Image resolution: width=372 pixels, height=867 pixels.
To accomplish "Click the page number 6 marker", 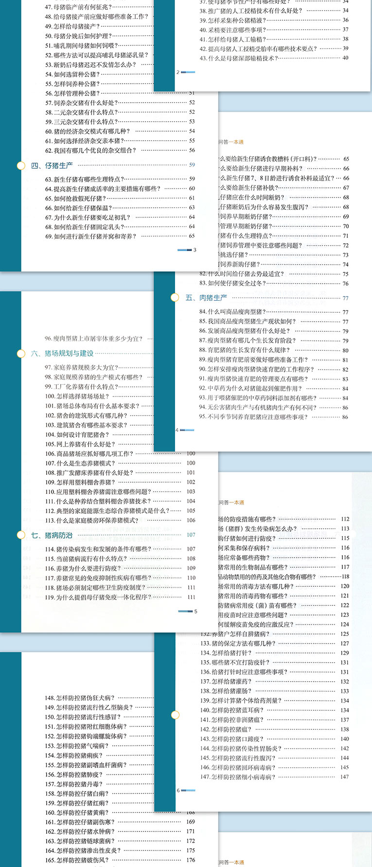I will pos(178,791).
